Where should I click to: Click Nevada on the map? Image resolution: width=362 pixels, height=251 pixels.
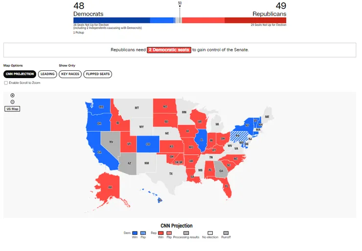click(x=111, y=142)
